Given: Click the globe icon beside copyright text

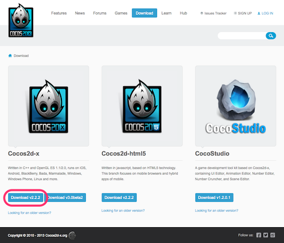Looking at the screenshot, I should 73,235.
